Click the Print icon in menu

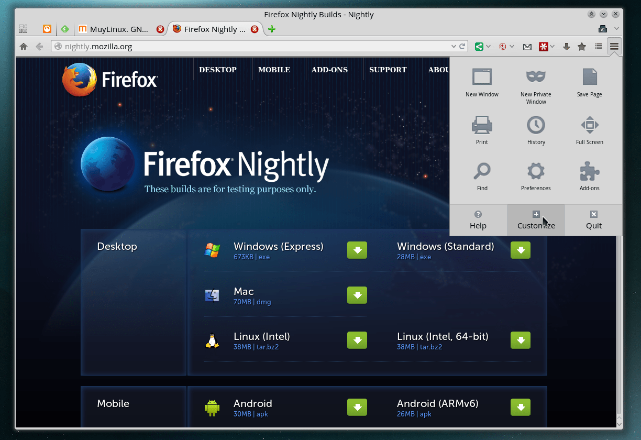482,130
